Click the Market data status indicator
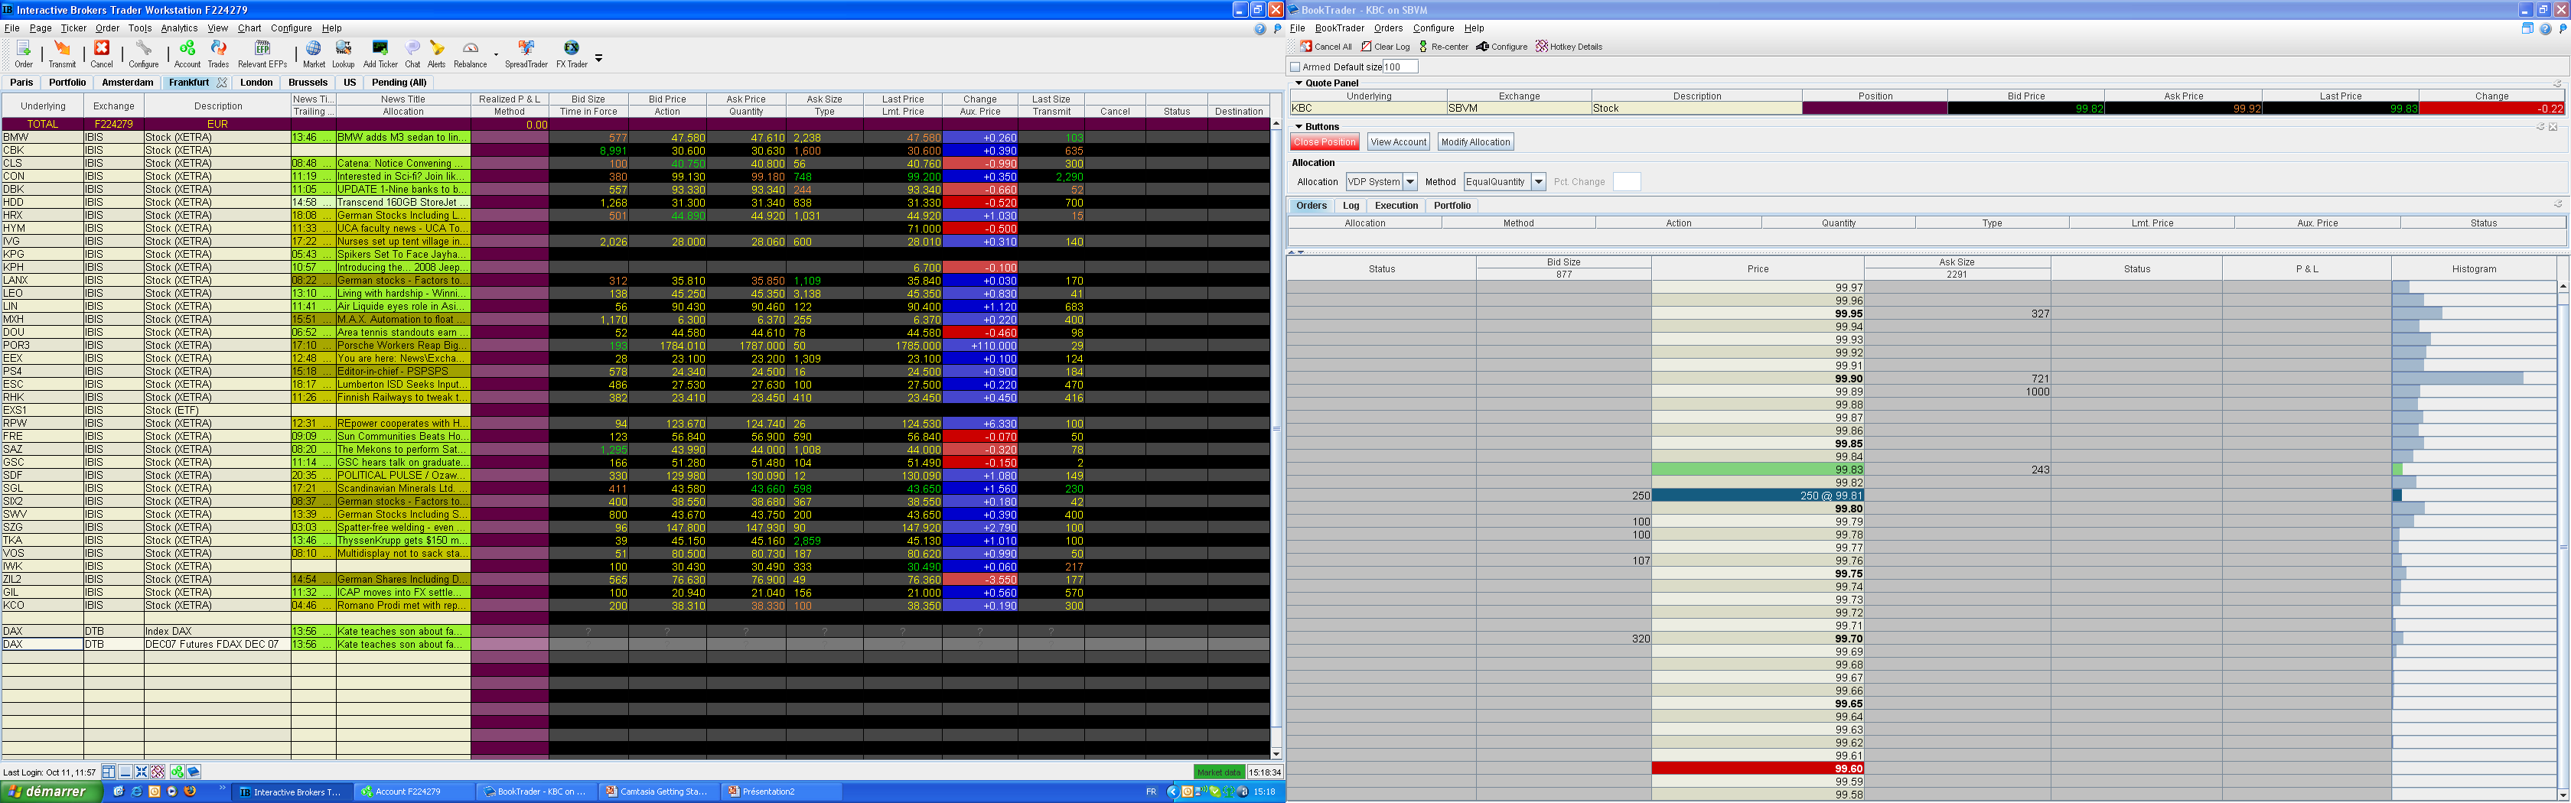Screen dimensions: 2571x803 [x=1219, y=772]
